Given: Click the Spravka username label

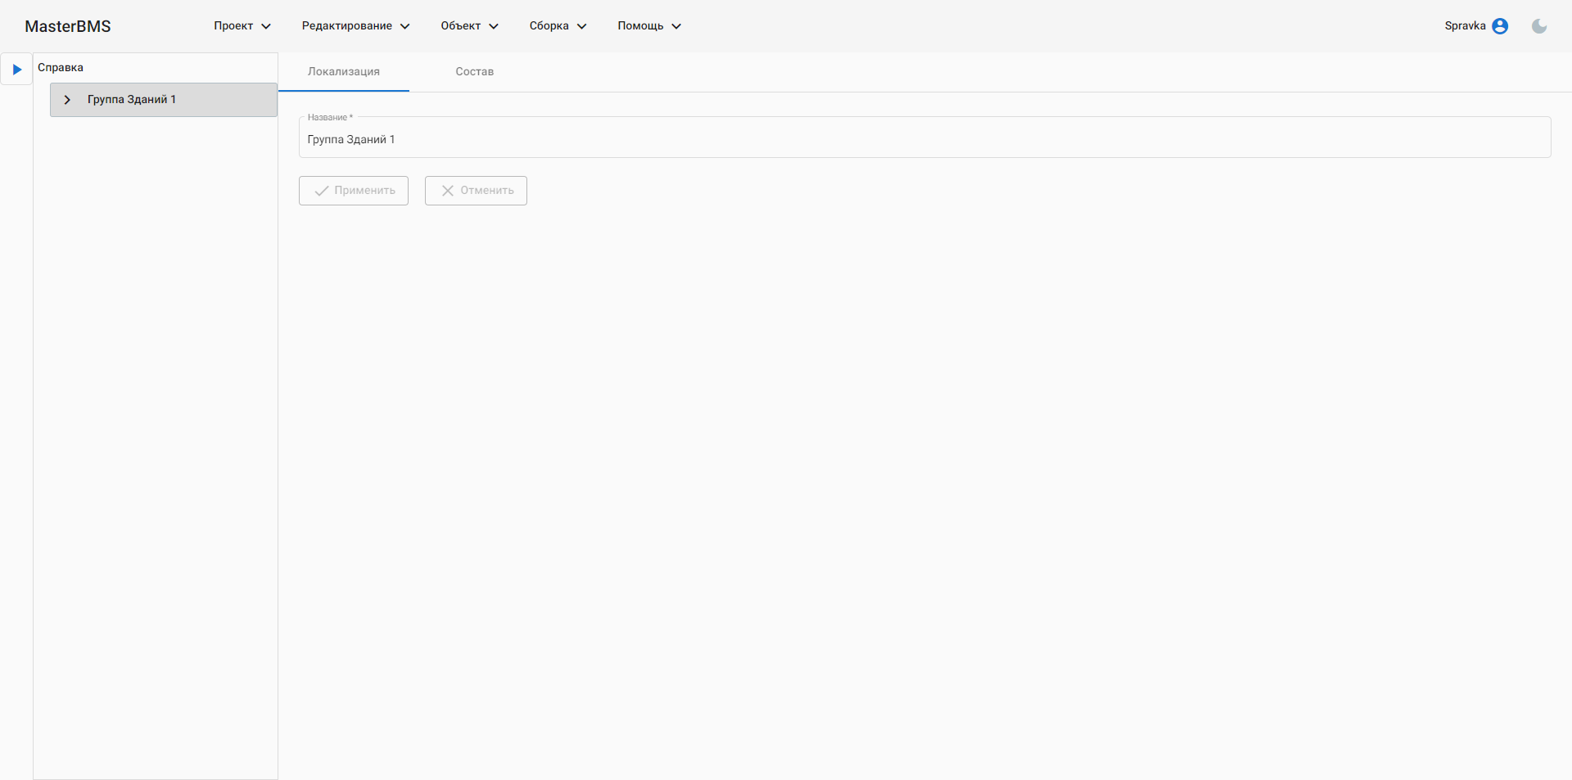Looking at the screenshot, I should coord(1465,26).
